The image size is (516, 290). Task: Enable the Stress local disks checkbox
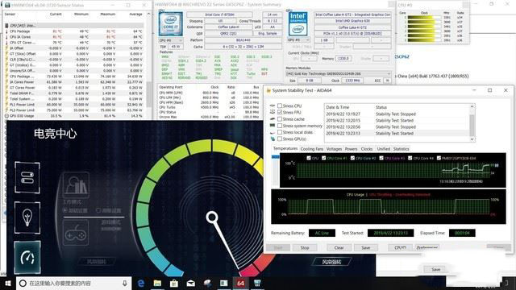280,132
